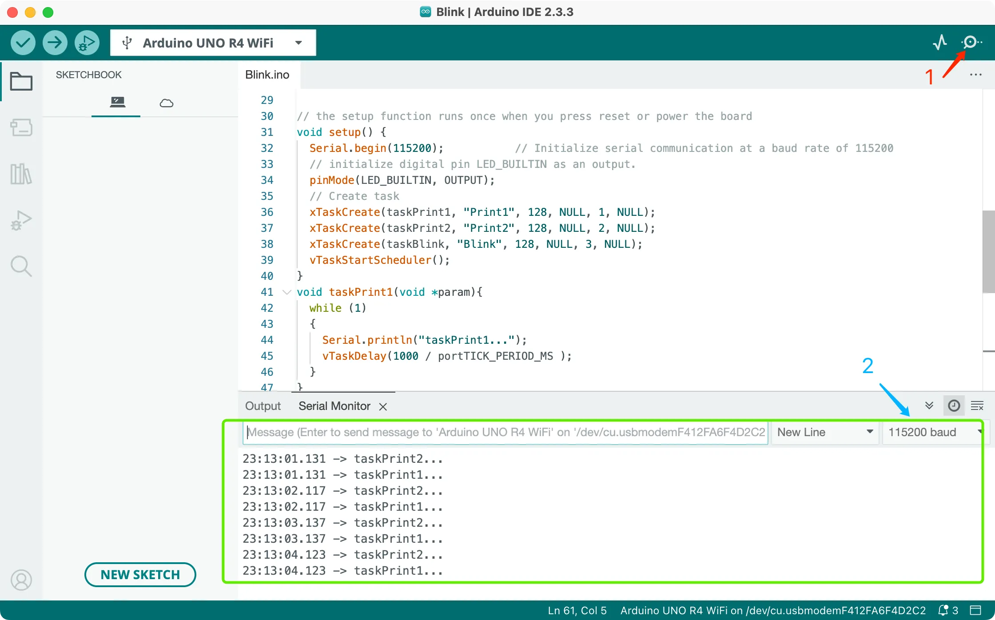995x620 pixels.
Task: Show the local sketchbook computer tab
Action: (x=117, y=103)
